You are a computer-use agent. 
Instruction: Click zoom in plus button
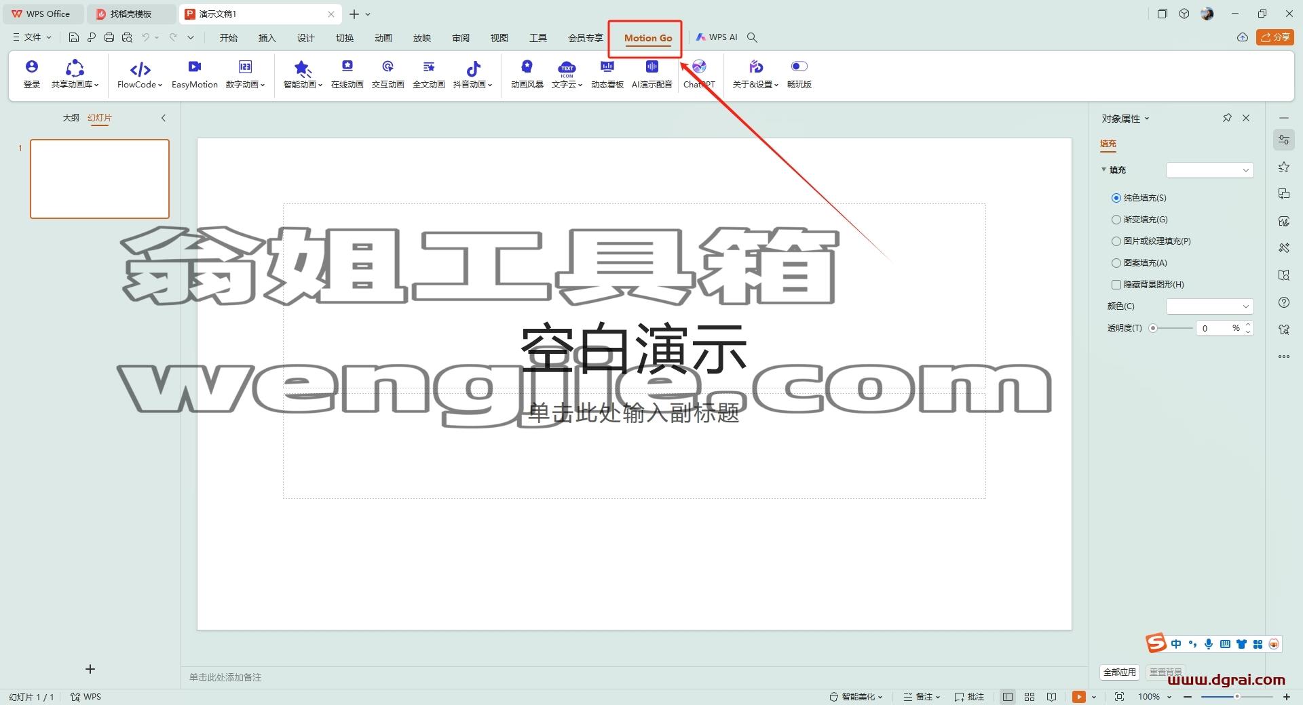point(1286,697)
